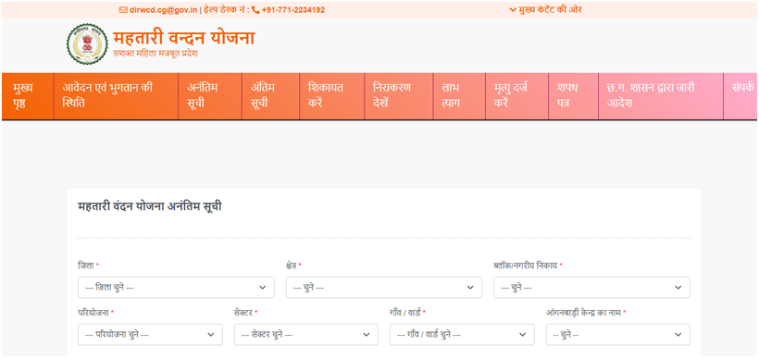The image size is (759, 358).
Task: Click the phone icon beside helpdesk number
Action: point(255,9)
